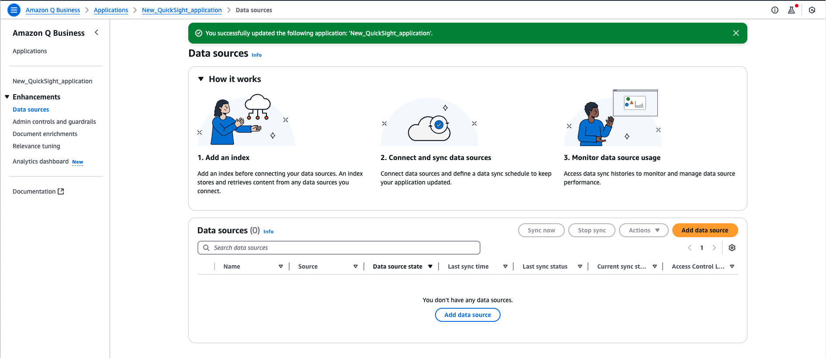The image size is (826, 358).
Task: Click the orange Add data source button
Action: (705, 230)
